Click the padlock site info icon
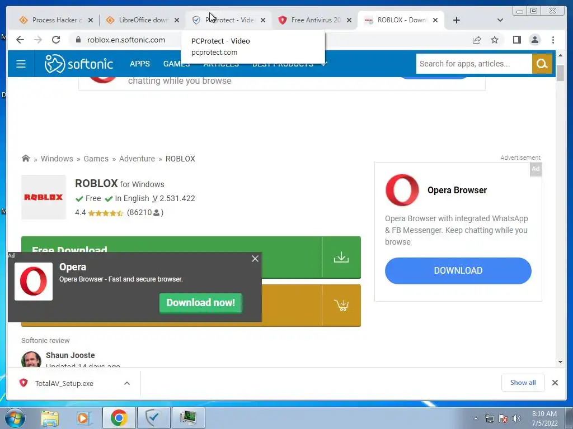The width and height of the screenshot is (573, 429). [x=78, y=40]
